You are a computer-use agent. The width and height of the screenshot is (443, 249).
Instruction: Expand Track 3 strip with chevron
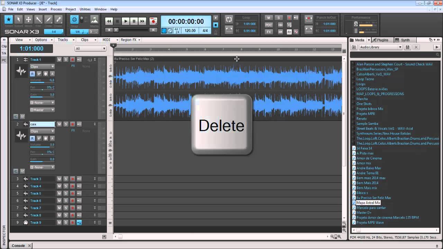(94, 179)
